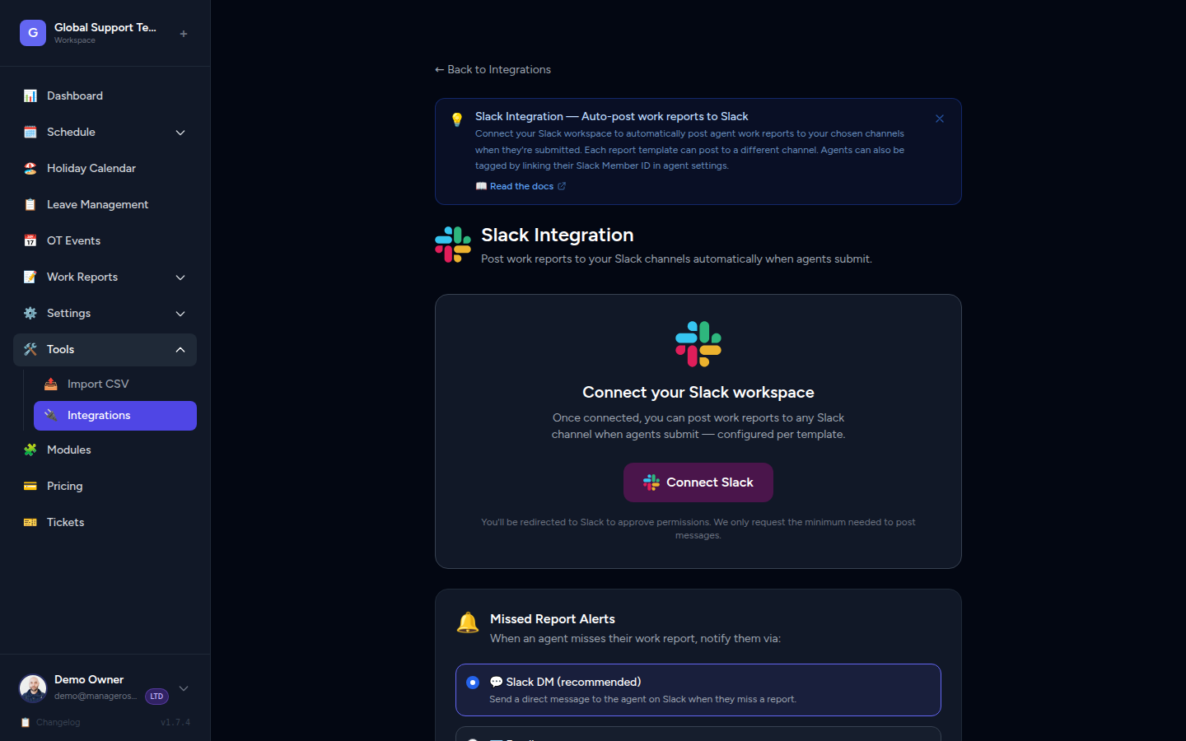1186x741 pixels.
Task: Collapse the Tools section
Action: 180,349
